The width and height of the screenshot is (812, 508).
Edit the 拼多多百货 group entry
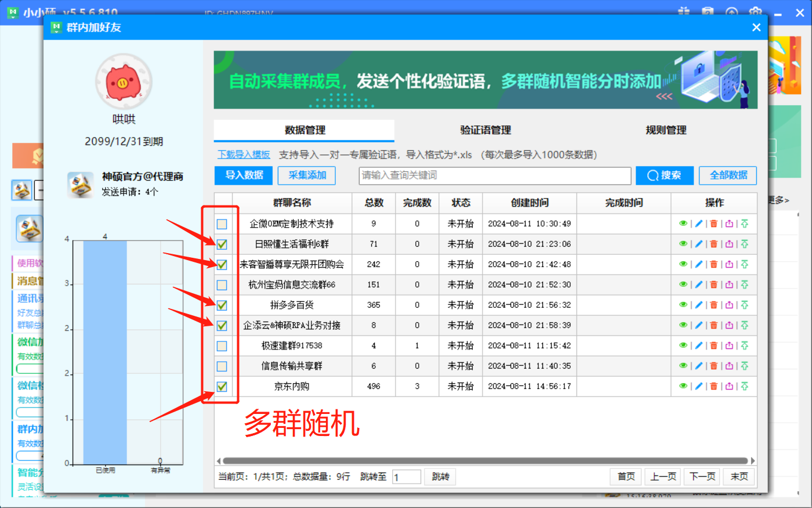click(x=698, y=305)
